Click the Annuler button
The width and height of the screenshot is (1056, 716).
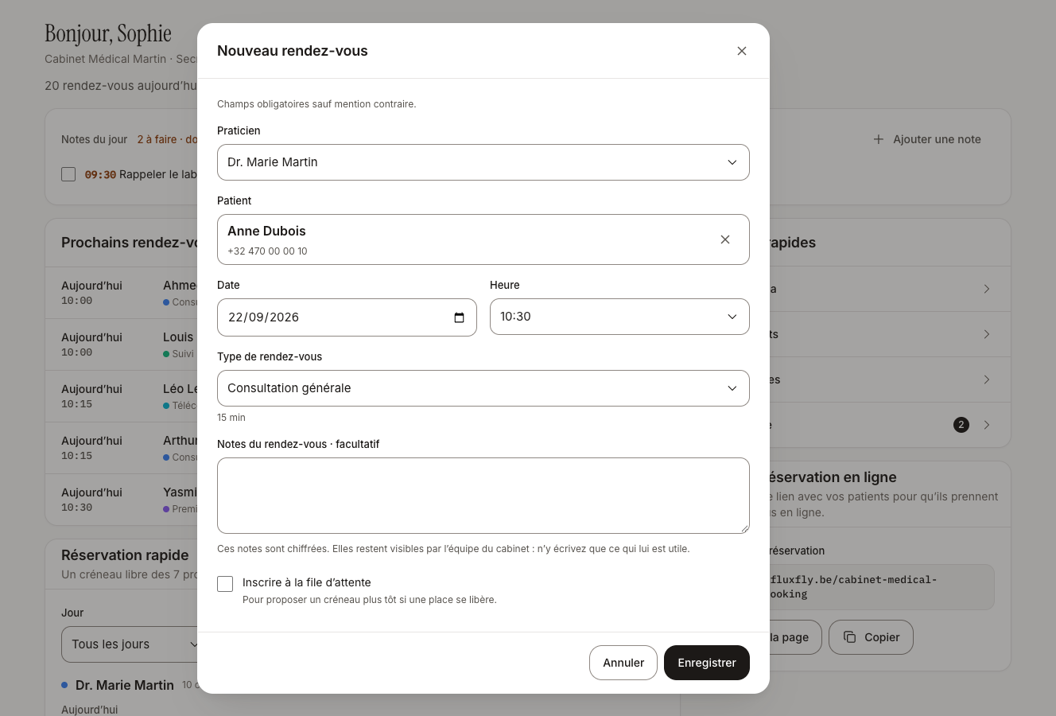click(623, 663)
